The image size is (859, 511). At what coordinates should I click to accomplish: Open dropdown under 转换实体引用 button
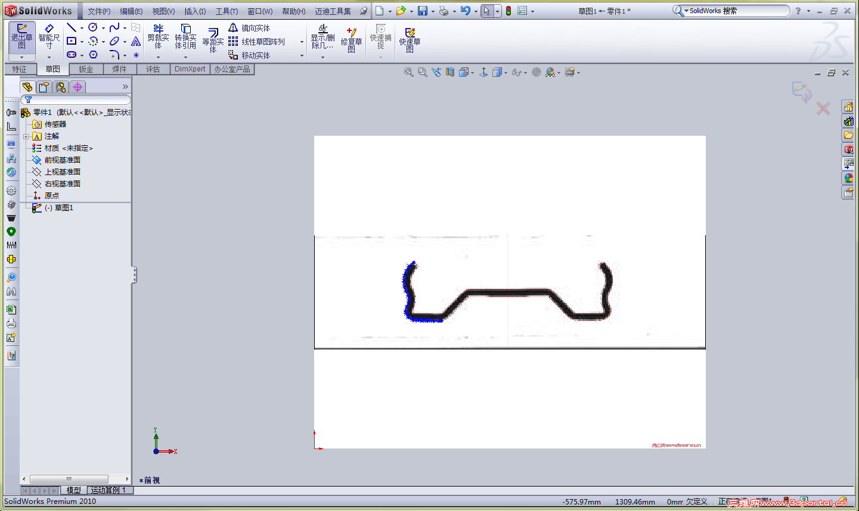tap(185, 57)
